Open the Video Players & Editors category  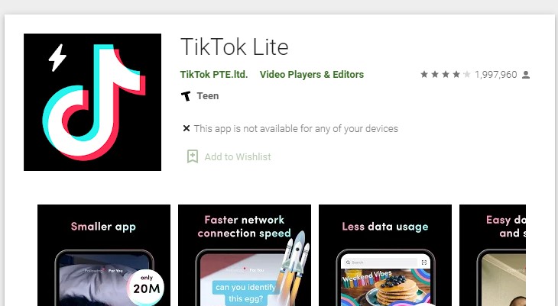312,75
